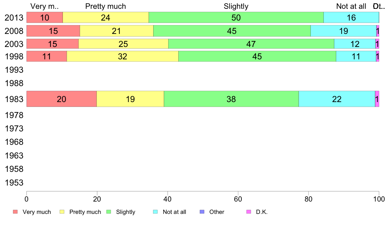This screenshot has height=240, width=388.
Task: Click the red Very much legend swatch
Action: coord(15,212)
